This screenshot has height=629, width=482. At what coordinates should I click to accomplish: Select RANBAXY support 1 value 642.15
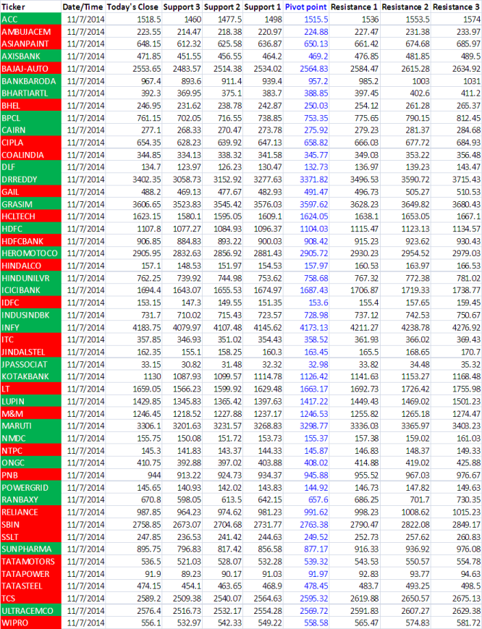point(269,499)
